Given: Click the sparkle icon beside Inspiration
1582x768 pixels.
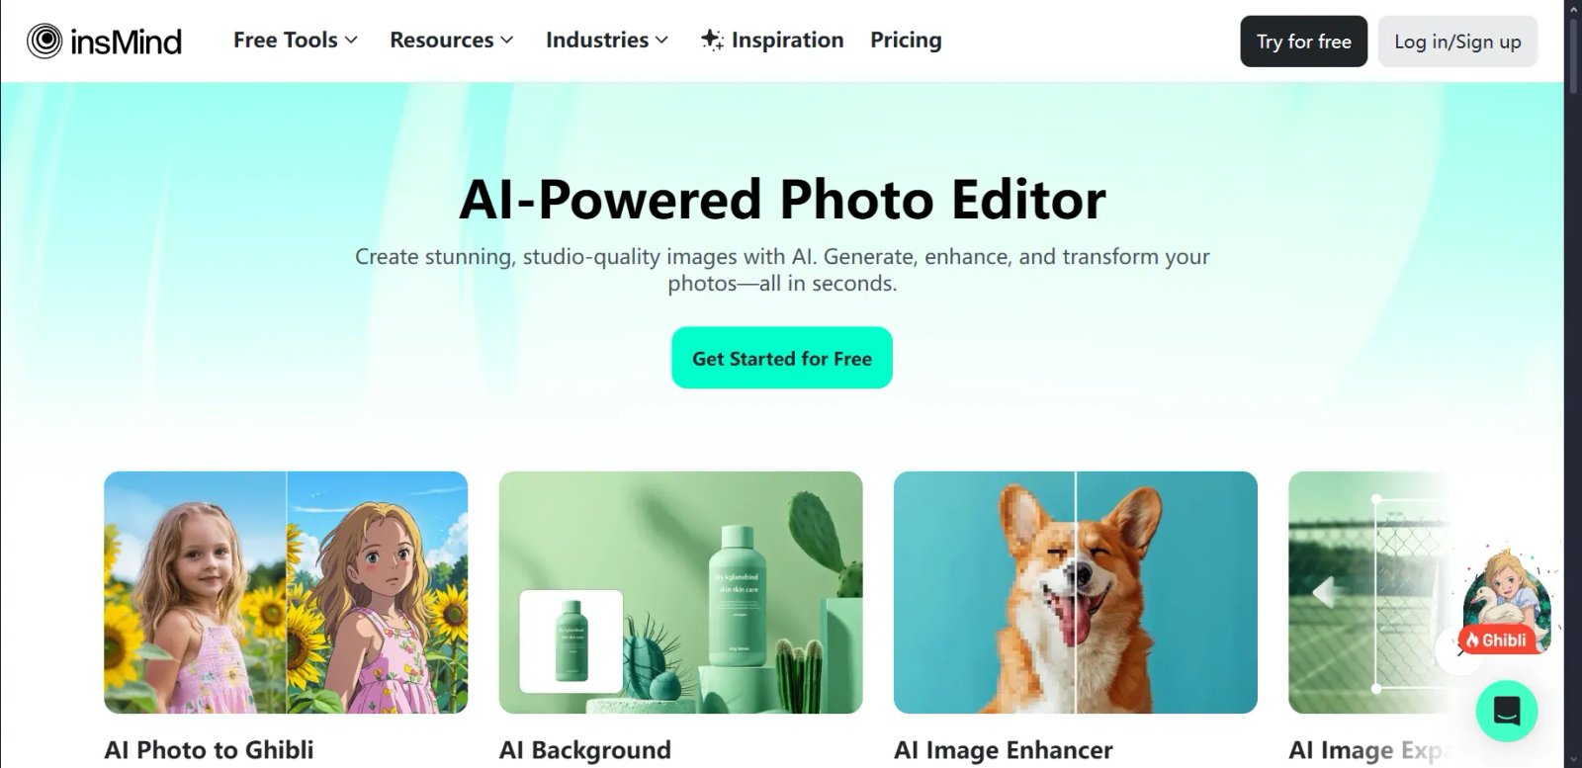Looking at the screenshot, I should (x=712, y=40).
